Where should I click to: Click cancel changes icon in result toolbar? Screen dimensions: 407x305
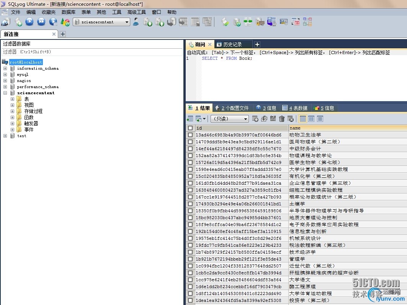[291, 119]
